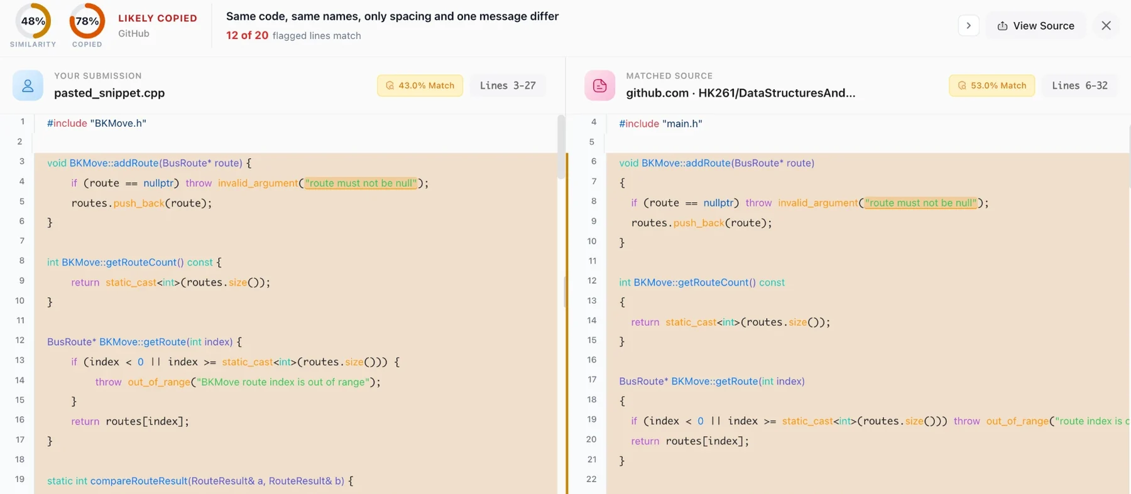Close the comparison panel with X
Viewport: 1131px width, 494px height.
[1106, 26]
